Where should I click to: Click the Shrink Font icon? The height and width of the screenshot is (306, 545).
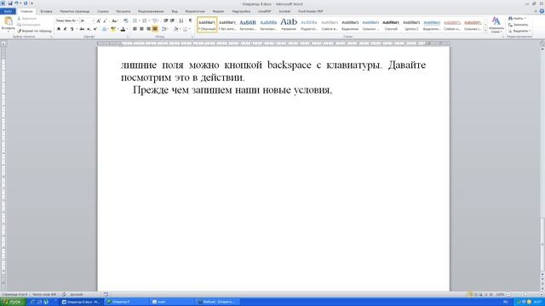click(x=105, y=20)
